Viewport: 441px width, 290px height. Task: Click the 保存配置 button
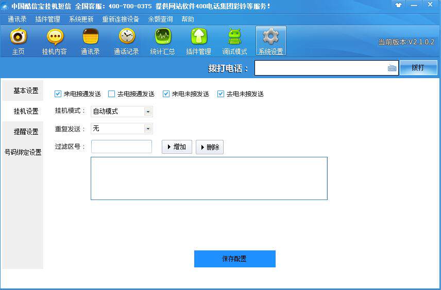(x=234, y=259)
